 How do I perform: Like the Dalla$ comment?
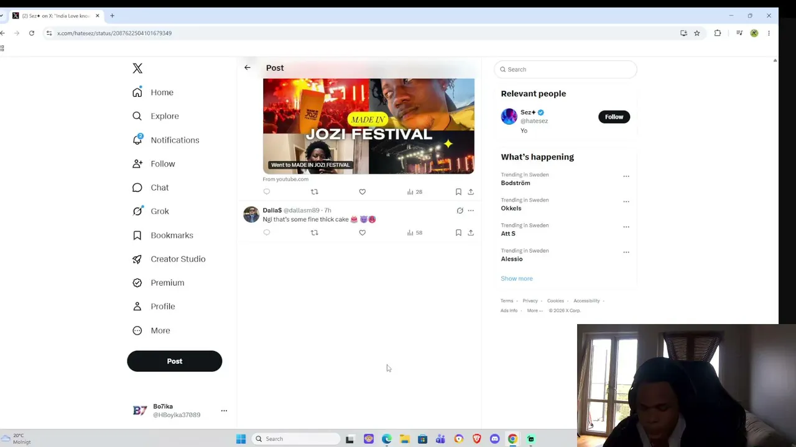point(362,233)
